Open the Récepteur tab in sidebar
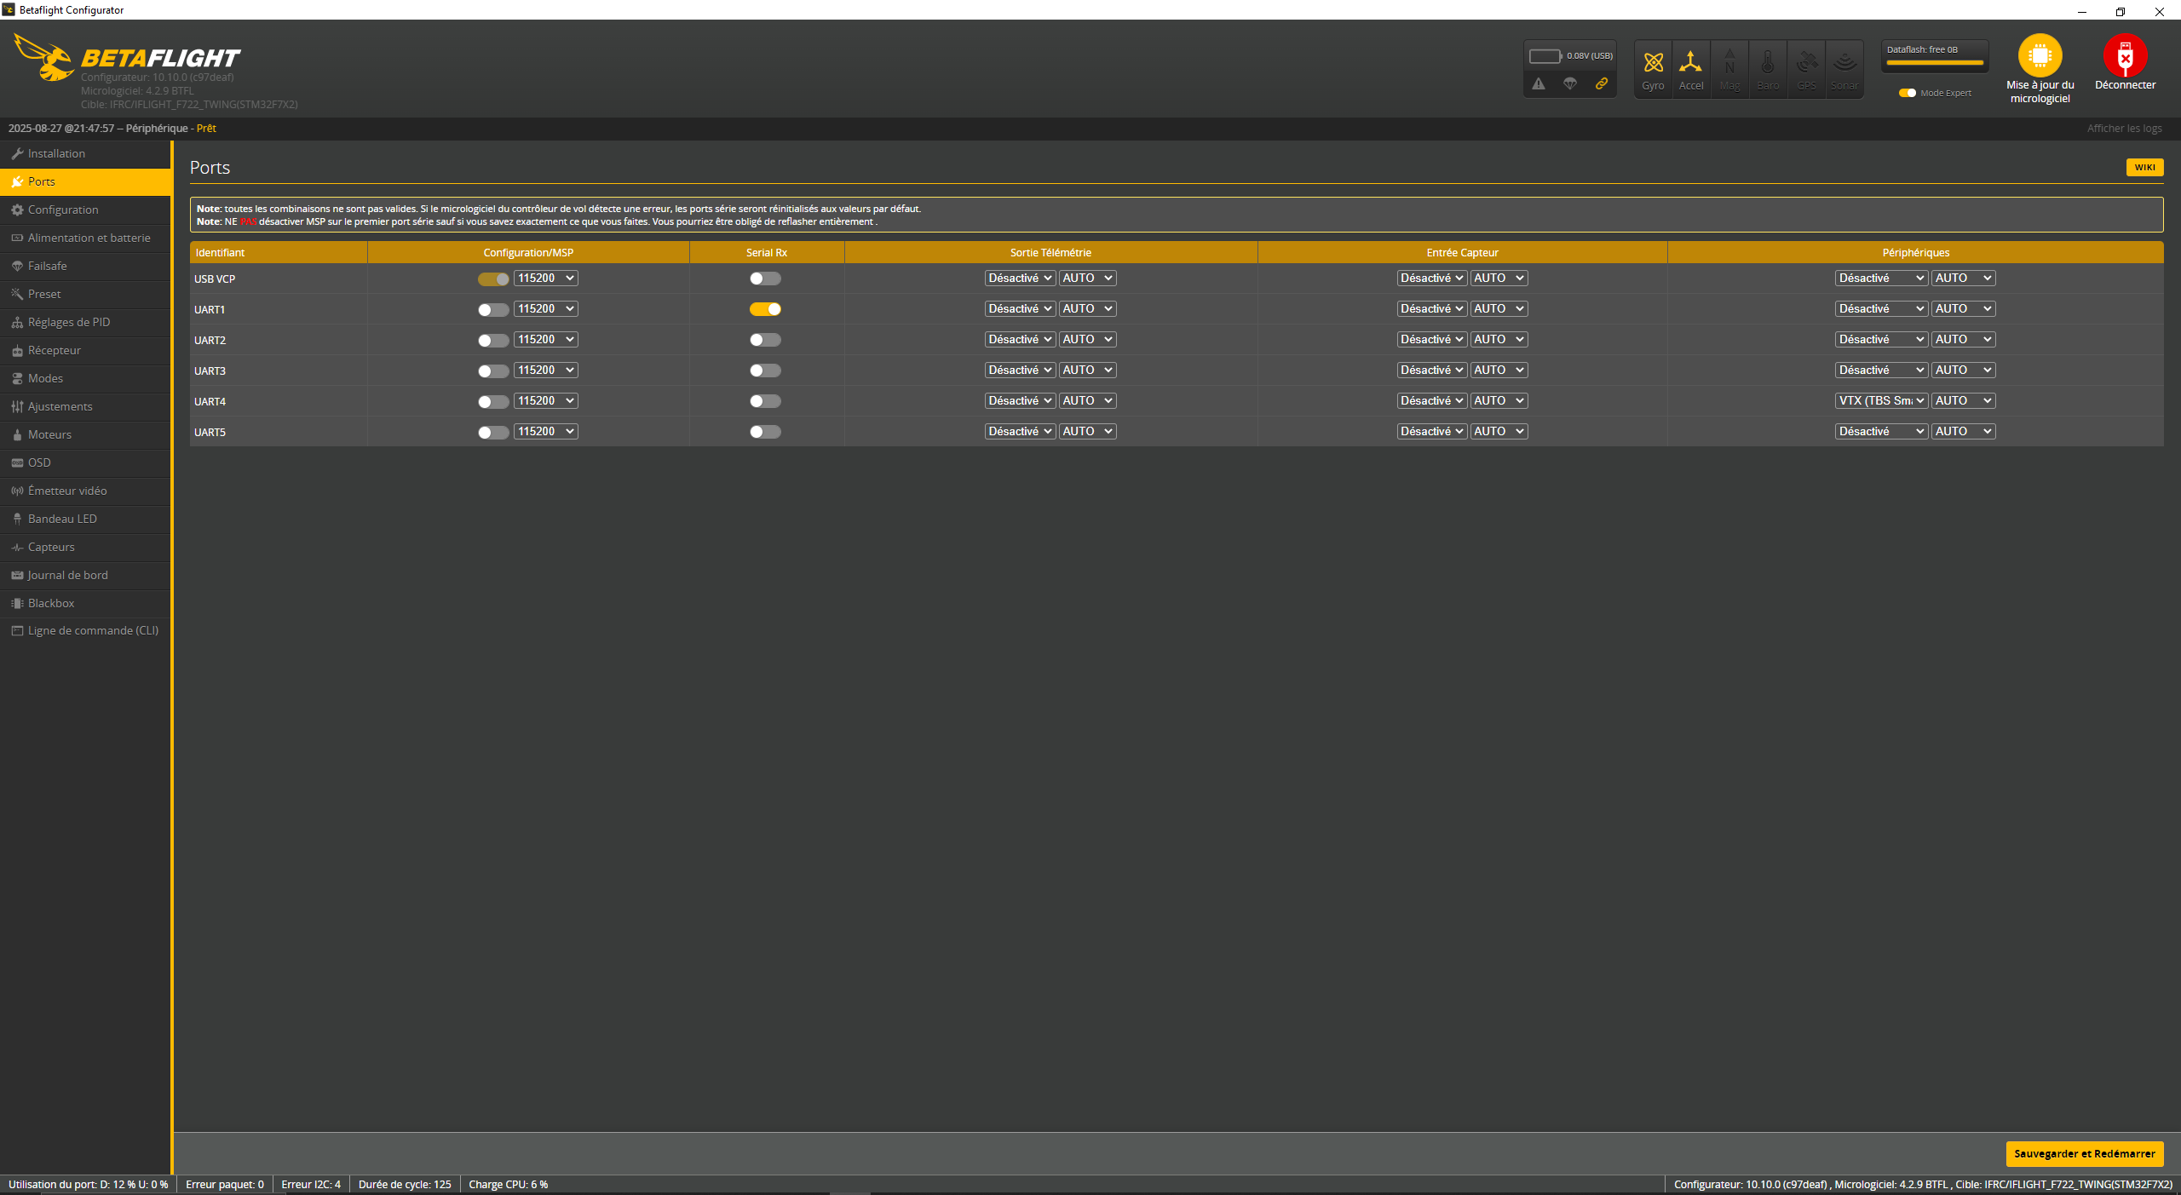Screen dimensions: 2181x1195 click(55, 350)
